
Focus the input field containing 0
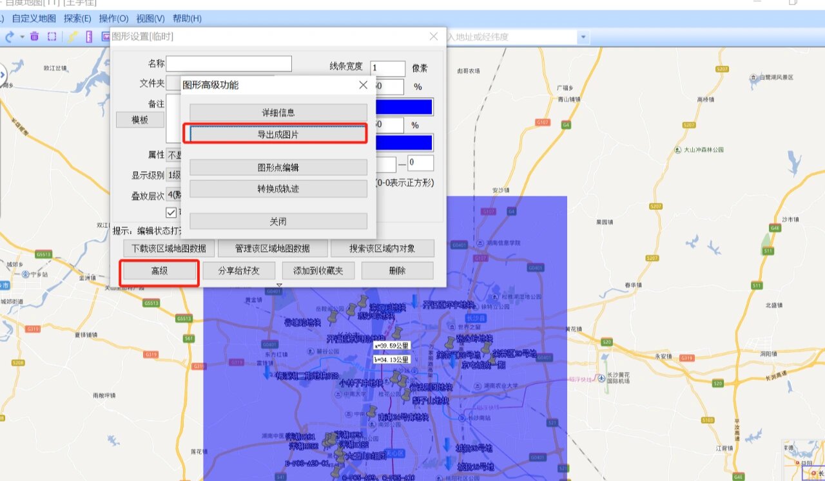420,163
